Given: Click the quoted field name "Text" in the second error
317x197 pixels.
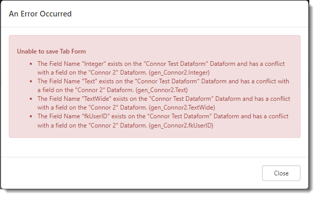Looking at the screenshot, I should (x=89, y=81).
